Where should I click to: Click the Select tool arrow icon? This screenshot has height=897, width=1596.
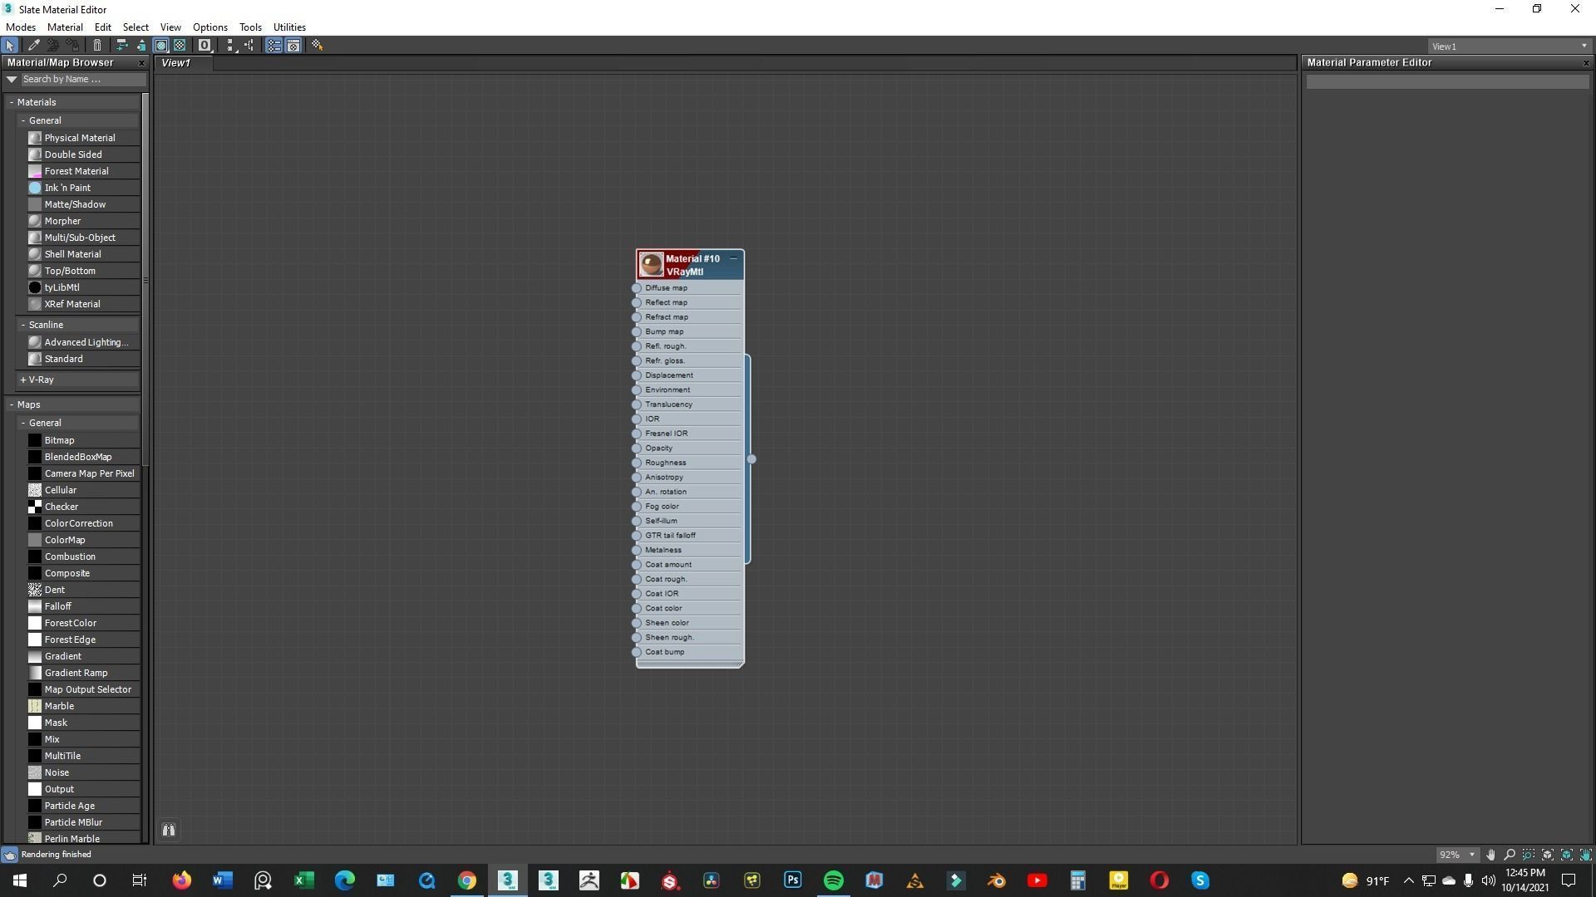tap(10, 46)
